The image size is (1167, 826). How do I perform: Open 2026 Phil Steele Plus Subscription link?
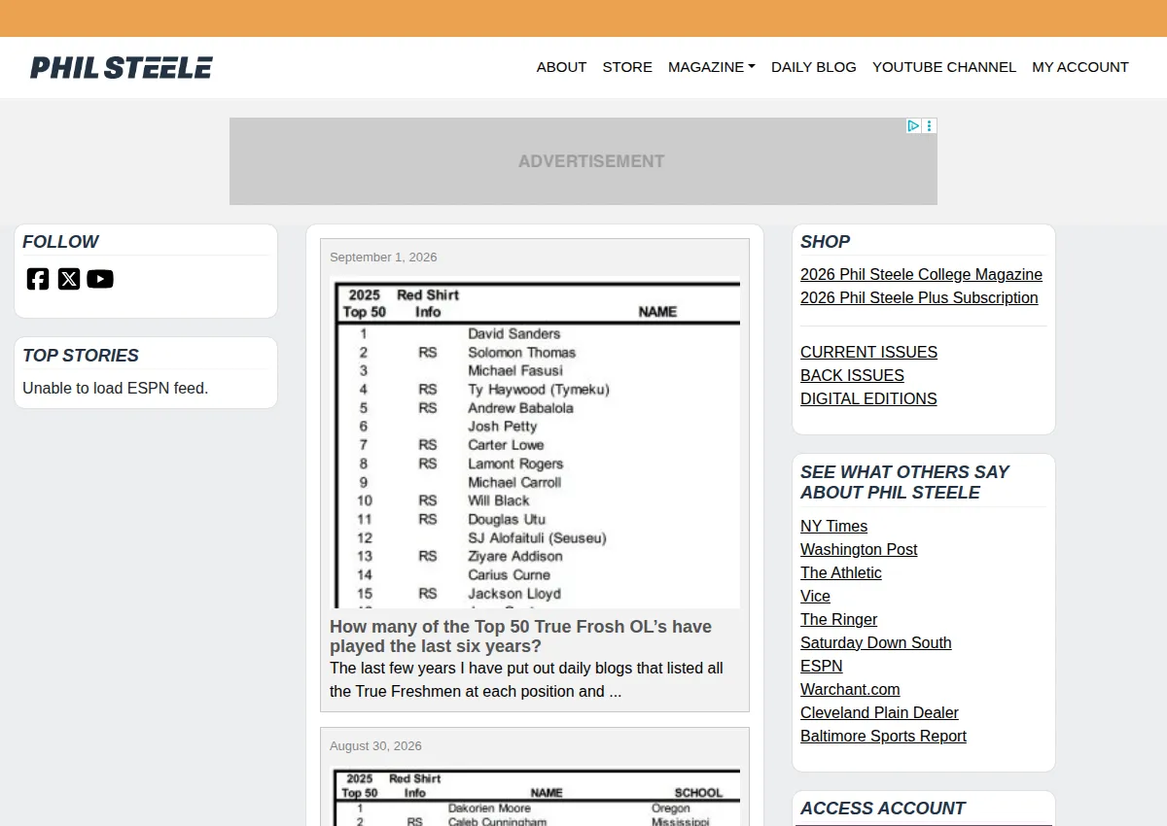click(919, 298)
